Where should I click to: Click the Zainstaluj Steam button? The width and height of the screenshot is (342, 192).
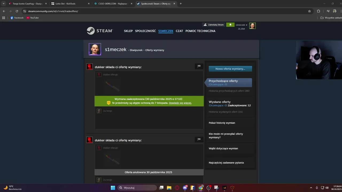coord(213,25)
